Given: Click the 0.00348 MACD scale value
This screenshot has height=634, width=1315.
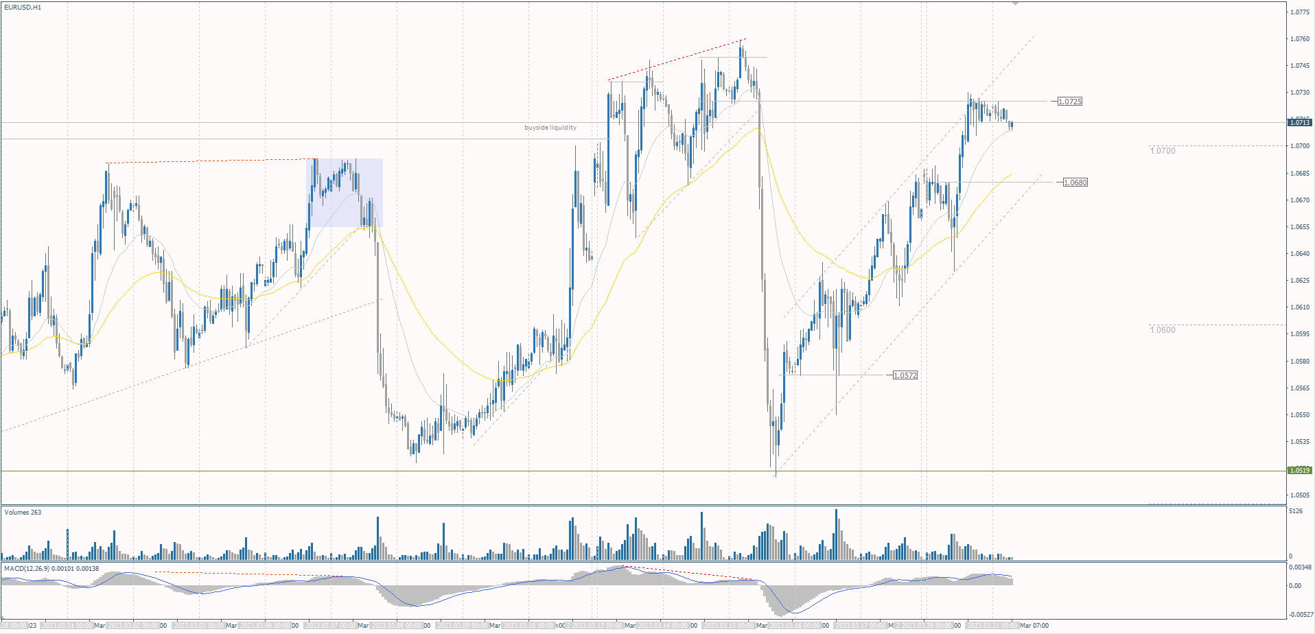Looking at the screenshot, I should pos(1300,567).
